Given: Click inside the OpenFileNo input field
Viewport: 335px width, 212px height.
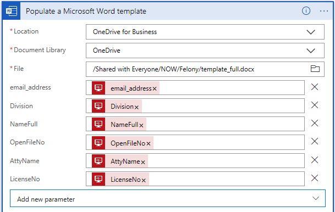Looking at the screenshot, I should point(195,142).
